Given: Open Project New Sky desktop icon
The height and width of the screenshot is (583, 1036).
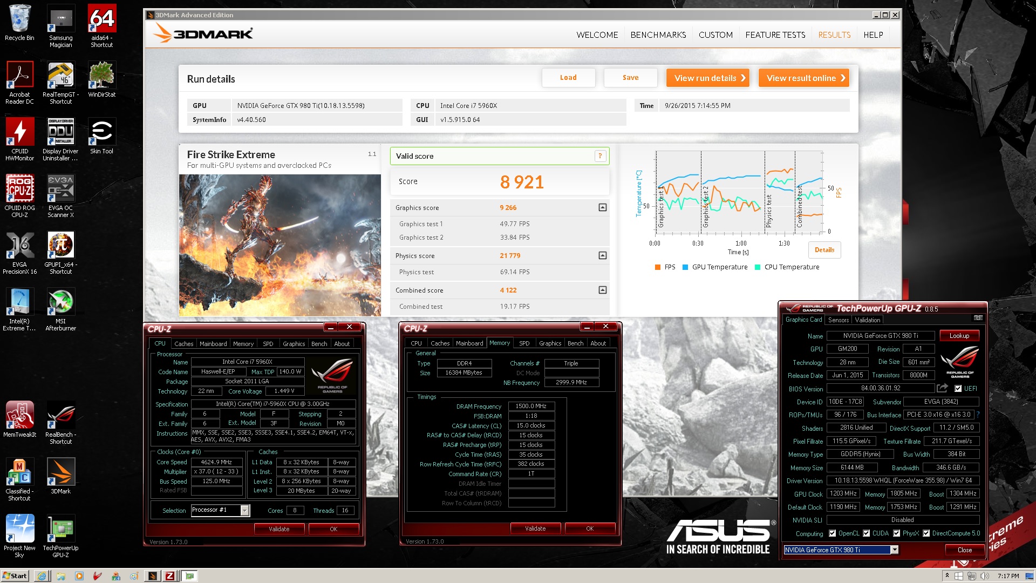Looking at the screenshot, I should pos(19,536).
